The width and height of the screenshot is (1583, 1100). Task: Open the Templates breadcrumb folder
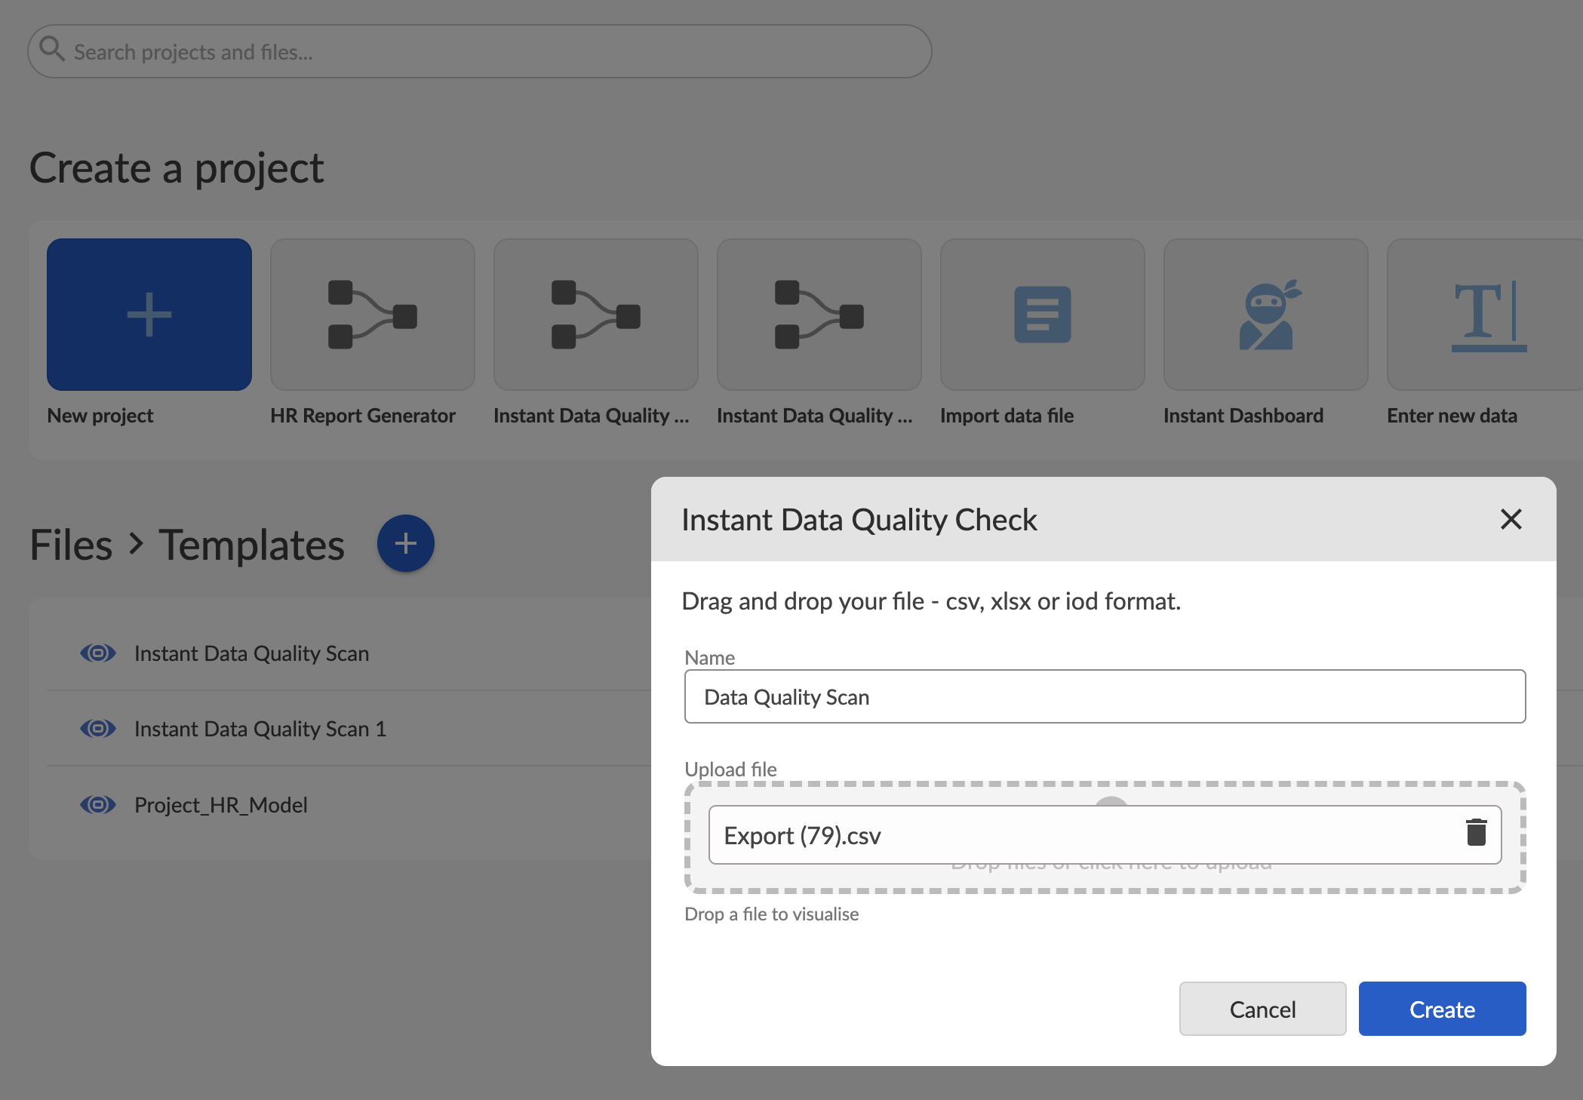pos(251,545)
